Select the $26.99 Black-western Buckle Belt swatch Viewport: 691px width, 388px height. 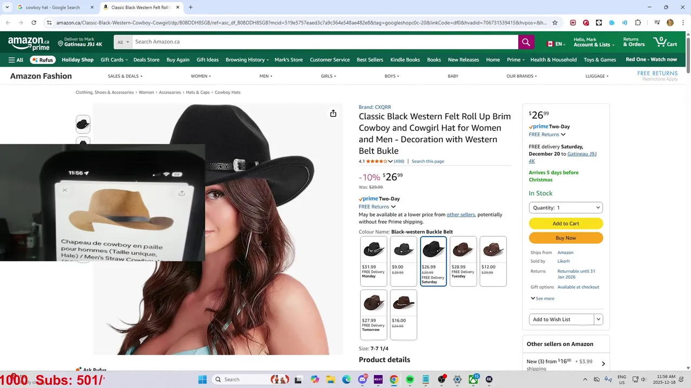click(433, 261)
